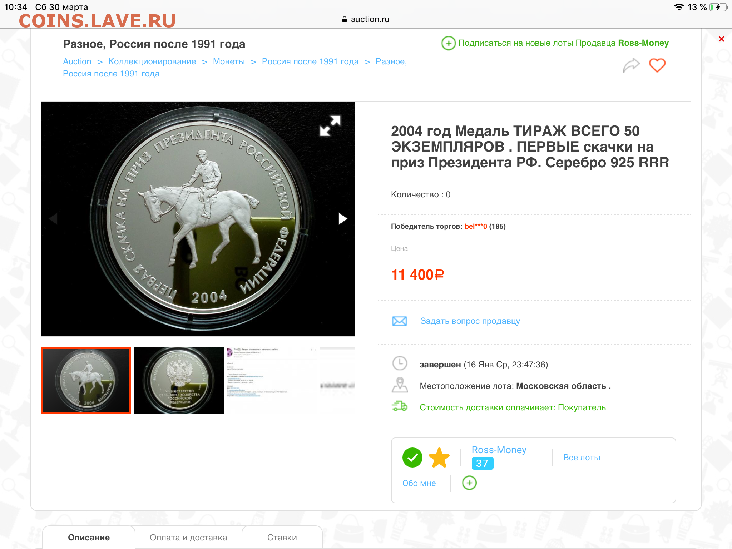Select the reverse side coin thumbnail

(x=179, y=381)
